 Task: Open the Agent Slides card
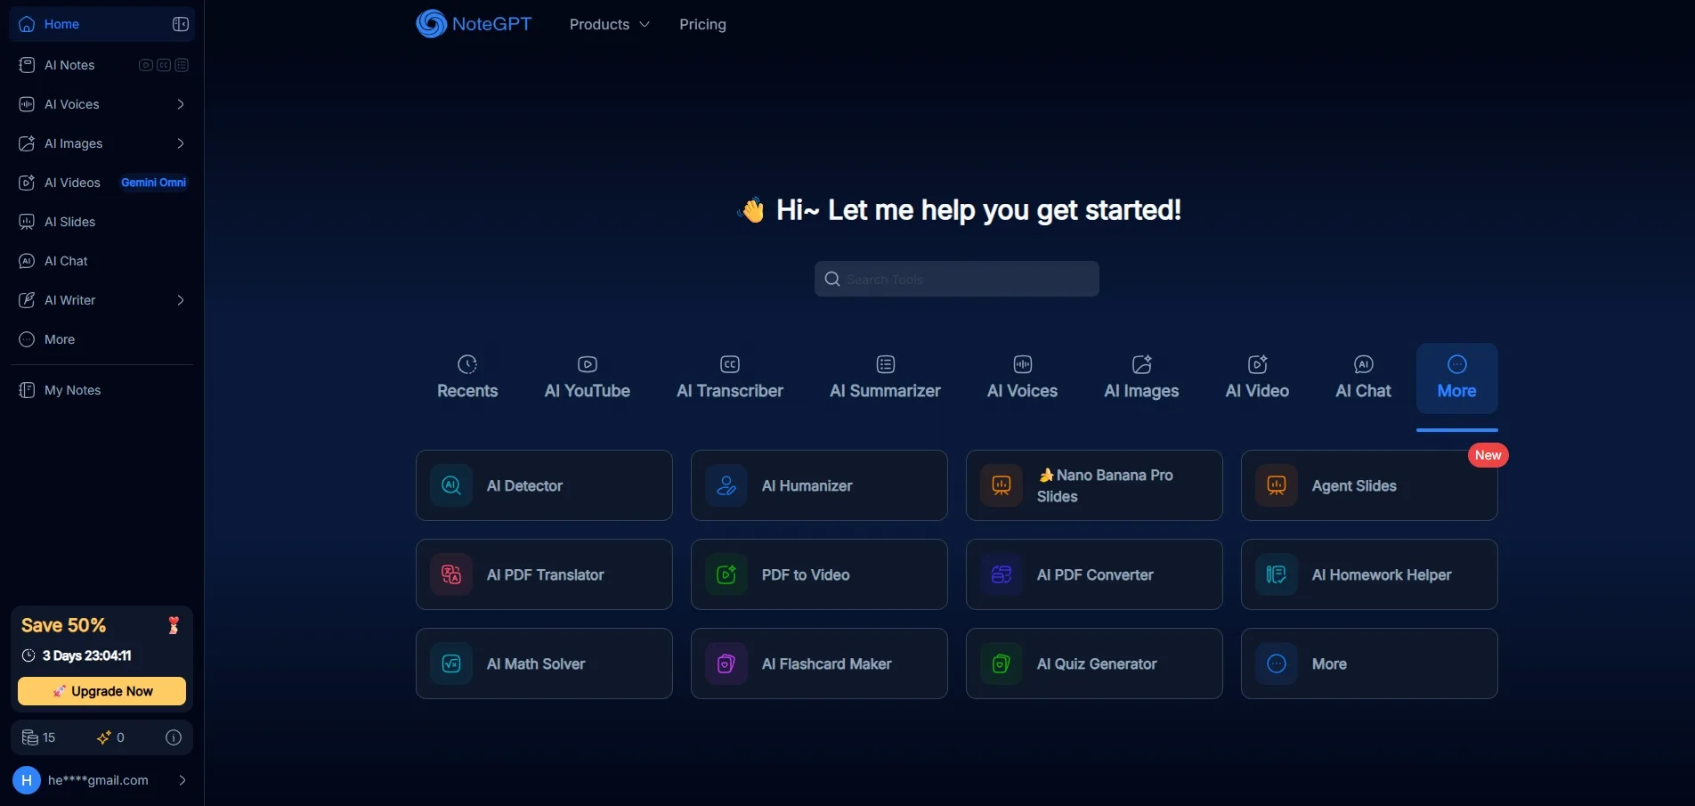pos(1369,485)
